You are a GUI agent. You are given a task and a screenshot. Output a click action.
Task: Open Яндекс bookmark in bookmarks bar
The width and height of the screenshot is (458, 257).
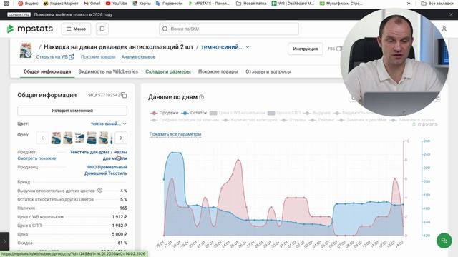point(29,4)
